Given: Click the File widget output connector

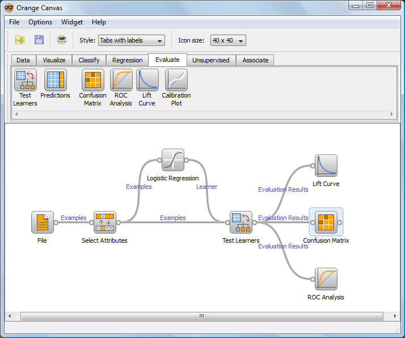Looking at the screenshot, I should (x=56, y=222).
